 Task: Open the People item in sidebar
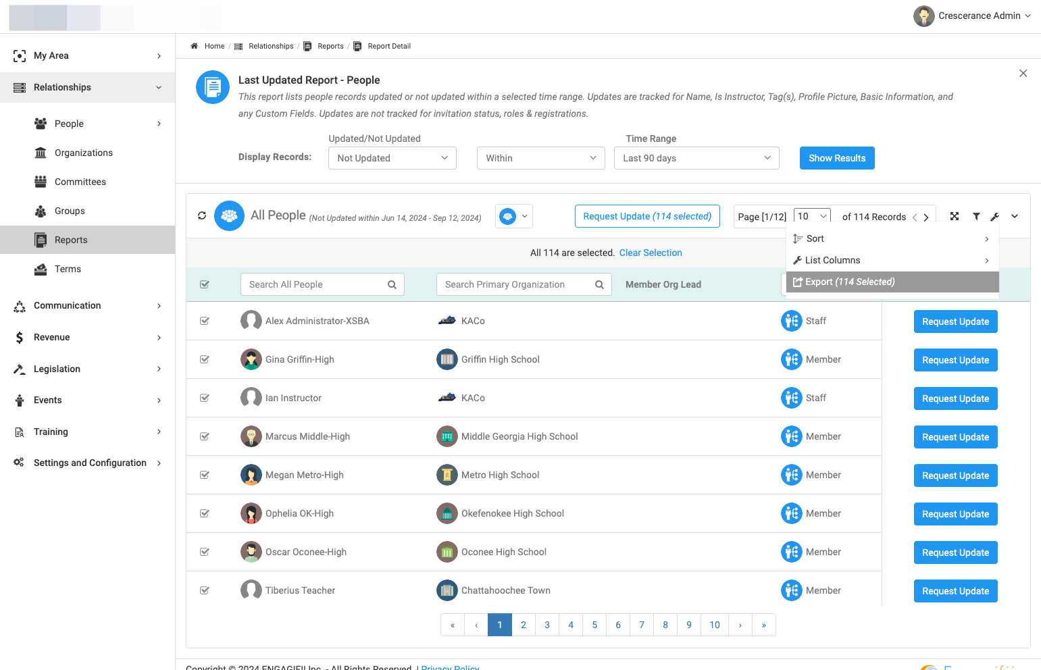(88, 124)
